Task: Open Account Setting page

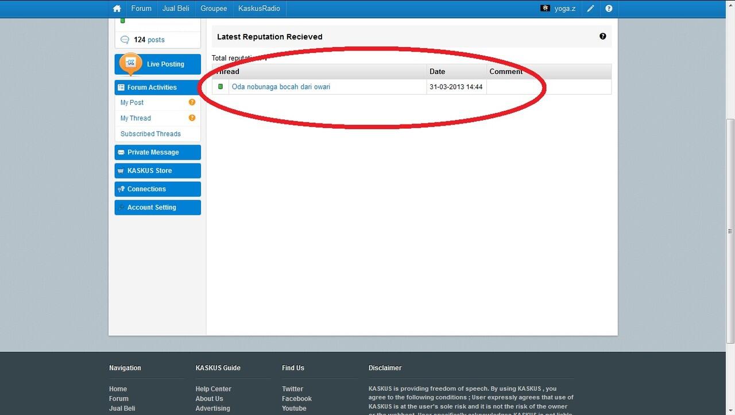Action: [158, 207]
